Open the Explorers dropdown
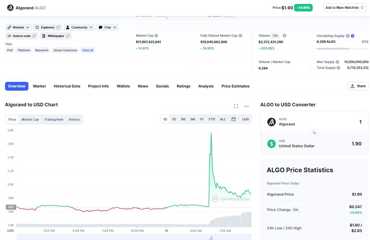Screen dimensions: 370x240 point(48,27)
